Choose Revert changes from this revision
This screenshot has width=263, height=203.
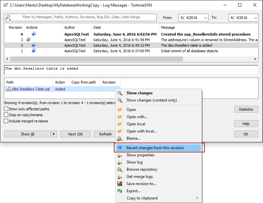[x=159, y=148]
